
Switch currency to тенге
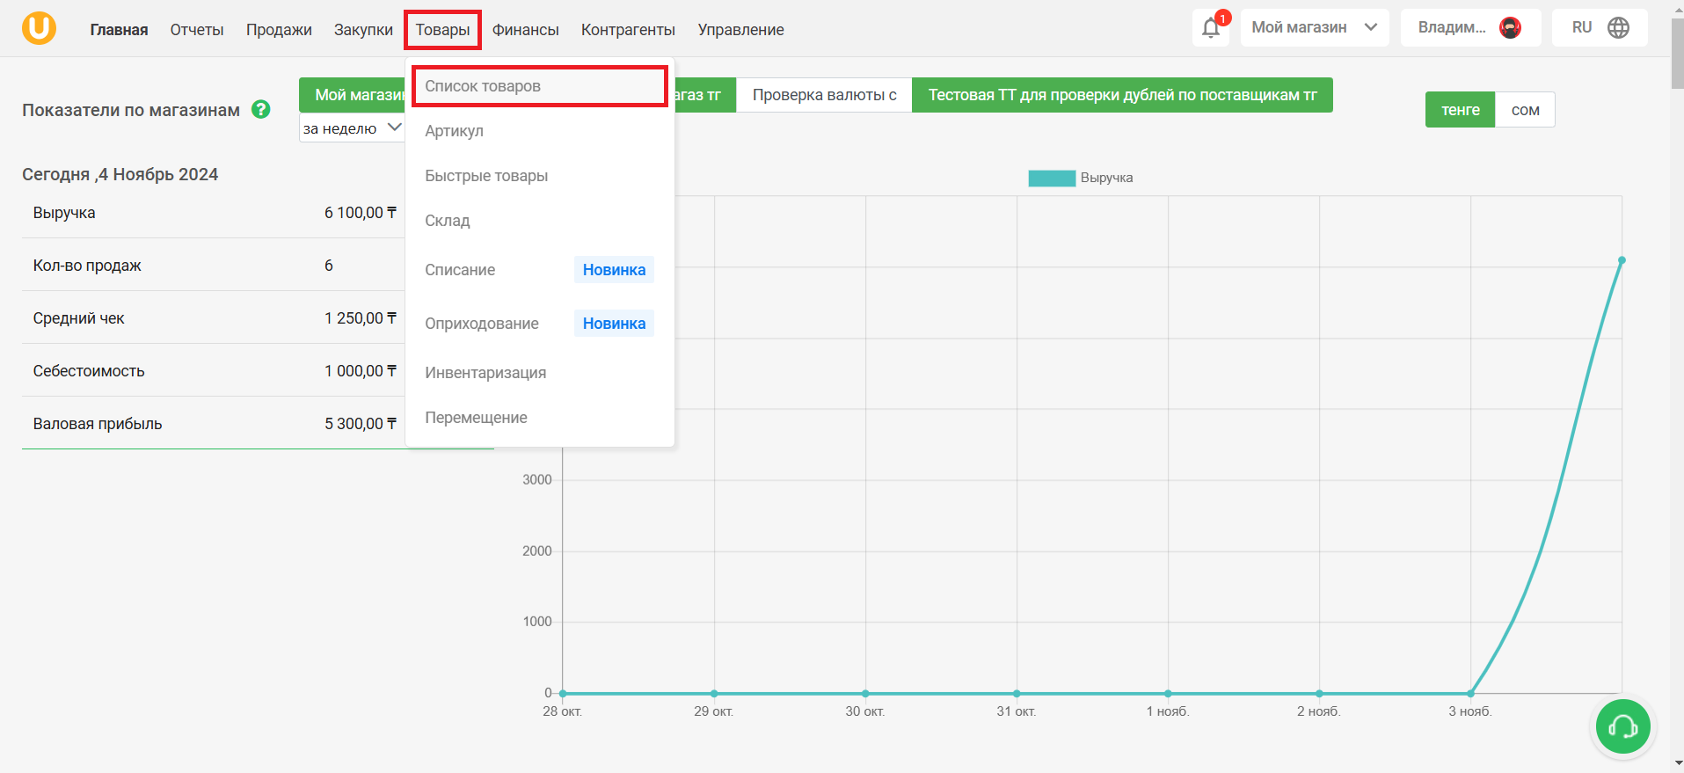(1460, 110)
